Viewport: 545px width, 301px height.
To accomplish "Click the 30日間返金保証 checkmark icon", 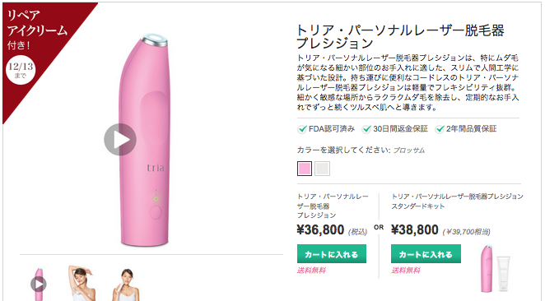I will tap(366, 129).
